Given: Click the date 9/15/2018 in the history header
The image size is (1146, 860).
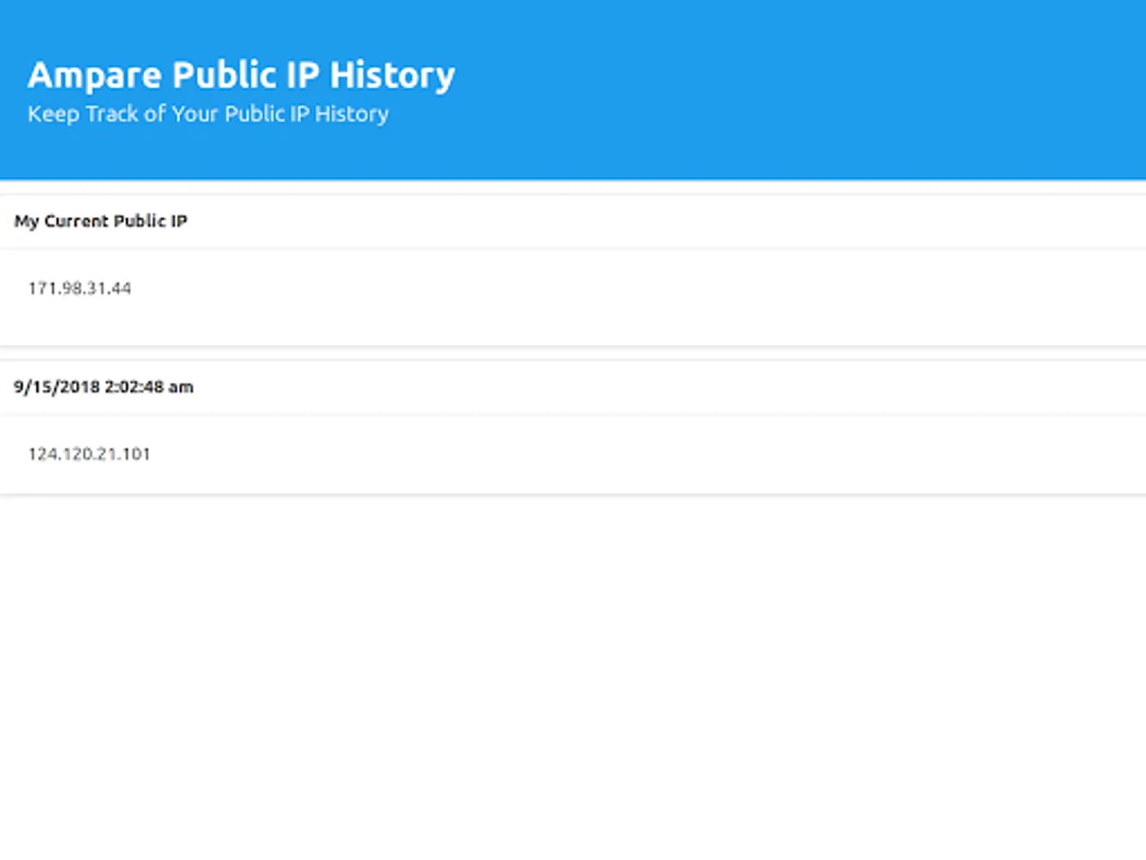Looking at the screenshot, I should pos(51,387).
